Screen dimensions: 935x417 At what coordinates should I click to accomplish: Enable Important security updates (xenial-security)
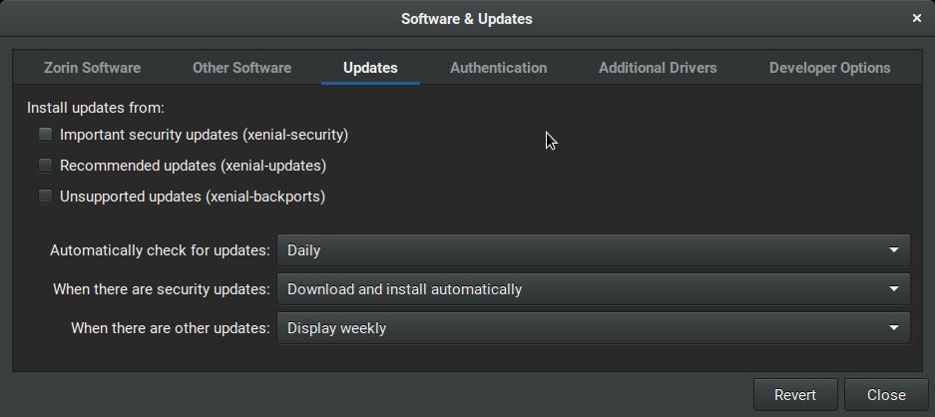45,135
